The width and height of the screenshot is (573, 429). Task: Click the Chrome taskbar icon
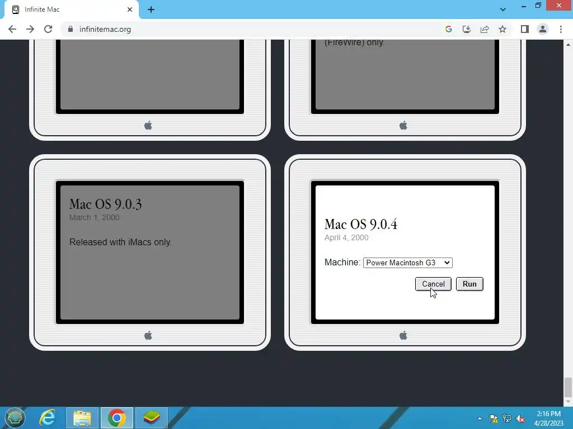click(117, 418)
